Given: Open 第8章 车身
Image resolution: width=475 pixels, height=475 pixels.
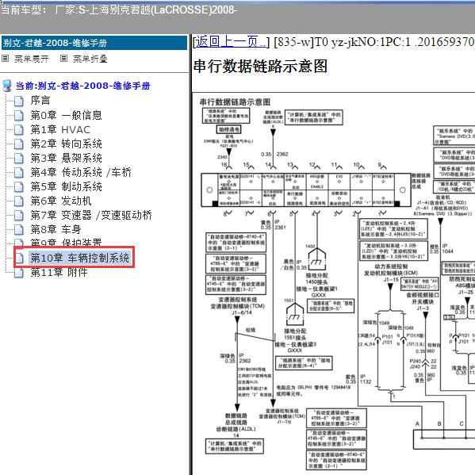Looking at the screenshot, I should pyautogui.click(x=56, y=229).
